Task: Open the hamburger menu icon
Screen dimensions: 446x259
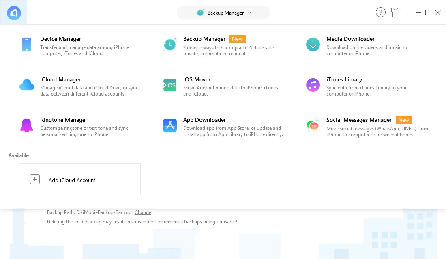Action: point(409,13)
